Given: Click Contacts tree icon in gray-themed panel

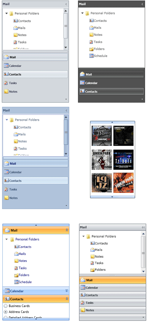Looking at the screenshot, I should (x=15, y=21).
